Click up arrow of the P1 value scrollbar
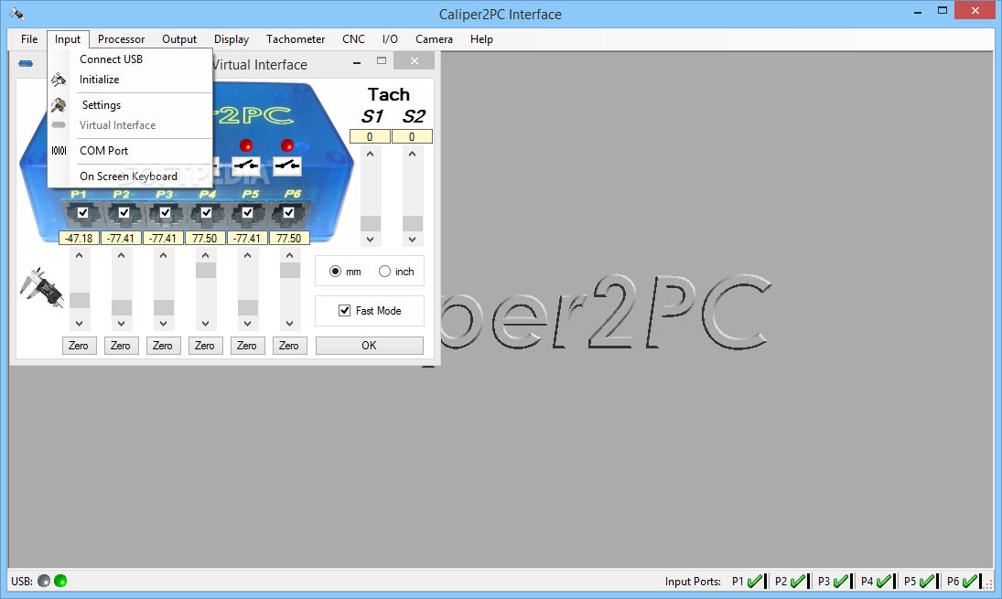 80,255
